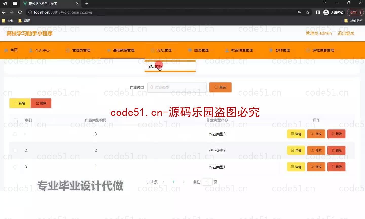The width and height of the screenshot is (365, 219).
Task: Toggle the select-all header checkbox
Action: pos(16,120)
